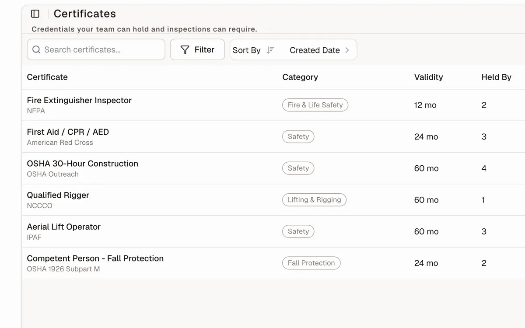The width and height of the screenshot is (525, 328).
Task: Click 24 mo validity for Competent Person row
Action: pyautogui.click(x=426, y=263)
